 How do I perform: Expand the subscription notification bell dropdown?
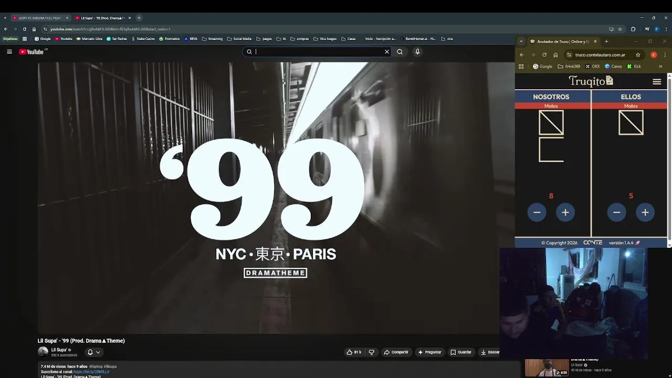pyautogui.click(x=93, y=352)
